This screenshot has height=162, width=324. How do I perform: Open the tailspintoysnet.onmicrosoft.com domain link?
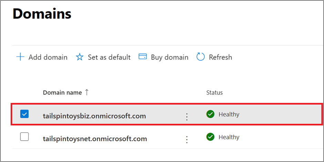point(95,139)
